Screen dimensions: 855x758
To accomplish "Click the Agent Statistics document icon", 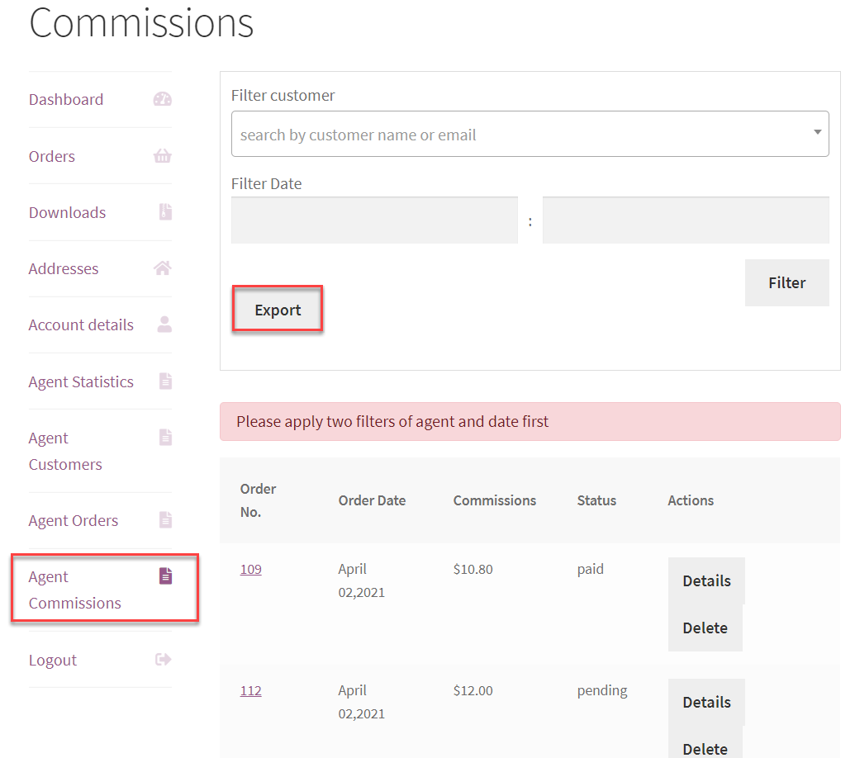I will click(x=165, y=381).
